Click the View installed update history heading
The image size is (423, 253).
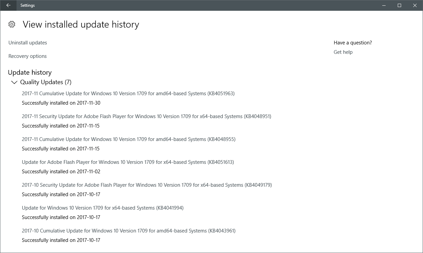coord(81,25)
